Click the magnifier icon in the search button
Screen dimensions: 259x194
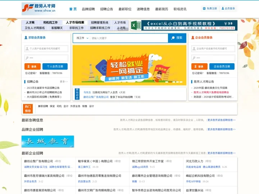coord(173,38)
